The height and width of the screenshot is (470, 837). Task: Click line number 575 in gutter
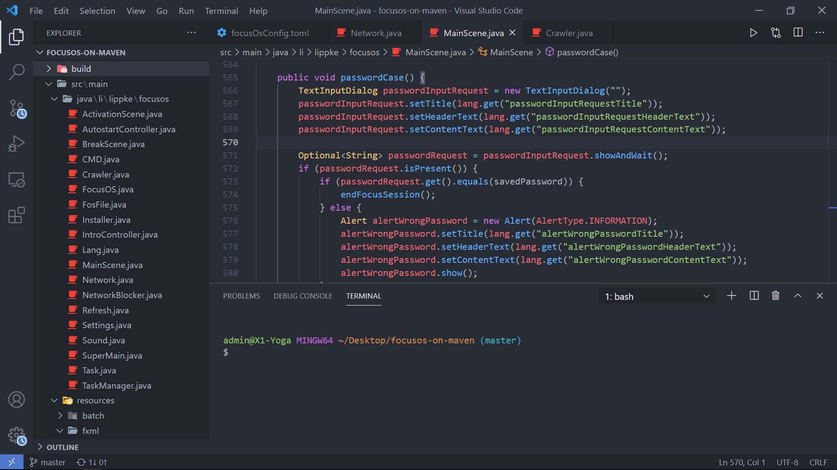click(230, 208)
